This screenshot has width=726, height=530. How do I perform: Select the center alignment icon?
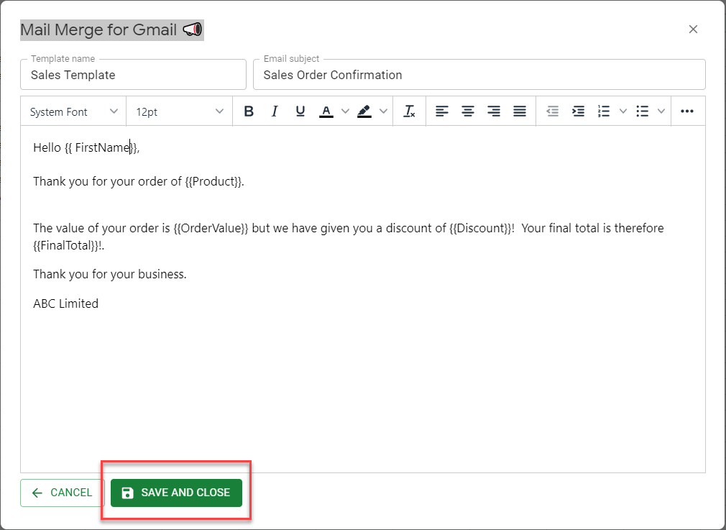[x=467, y=111]
